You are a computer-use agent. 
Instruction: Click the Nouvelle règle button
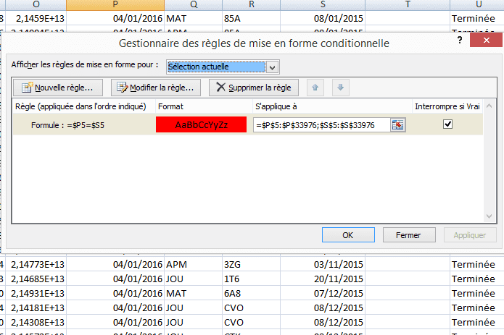click(58, 88)
